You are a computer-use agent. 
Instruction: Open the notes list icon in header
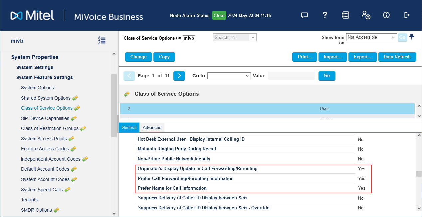[345, 15]
